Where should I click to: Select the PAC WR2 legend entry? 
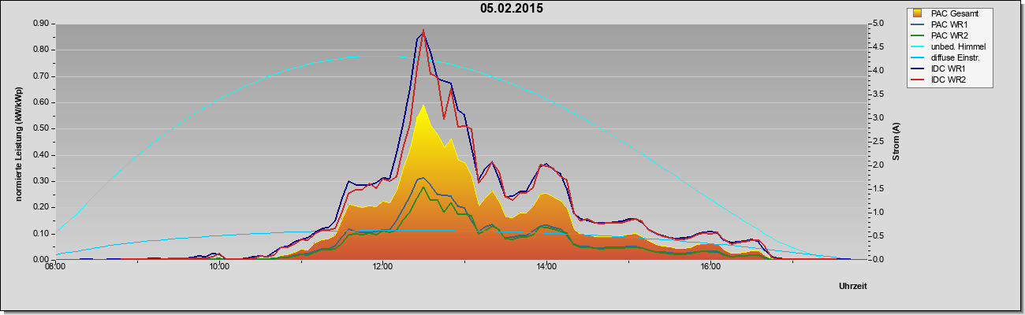948,35
